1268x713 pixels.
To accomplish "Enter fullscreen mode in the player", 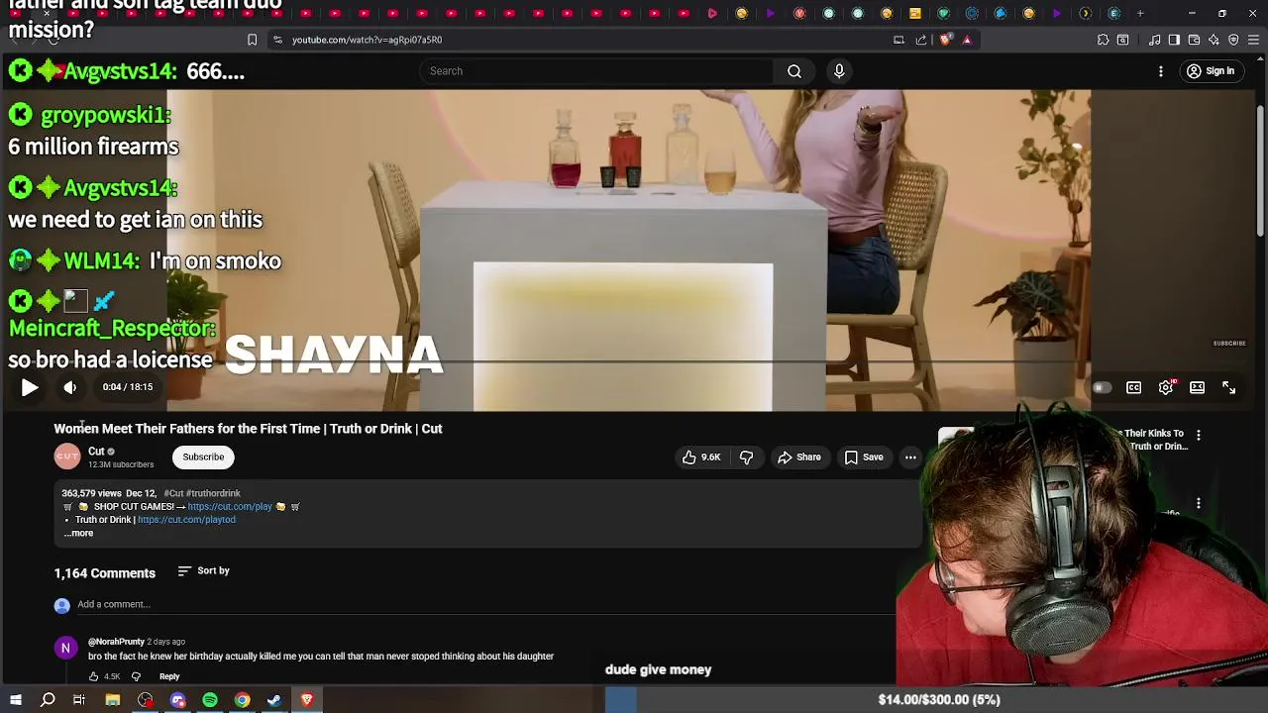I will [x=1228, y=388].
